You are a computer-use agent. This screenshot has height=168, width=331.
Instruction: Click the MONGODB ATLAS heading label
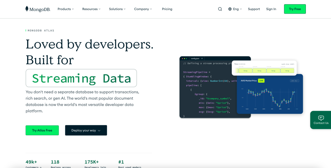(x=41, y=30)
